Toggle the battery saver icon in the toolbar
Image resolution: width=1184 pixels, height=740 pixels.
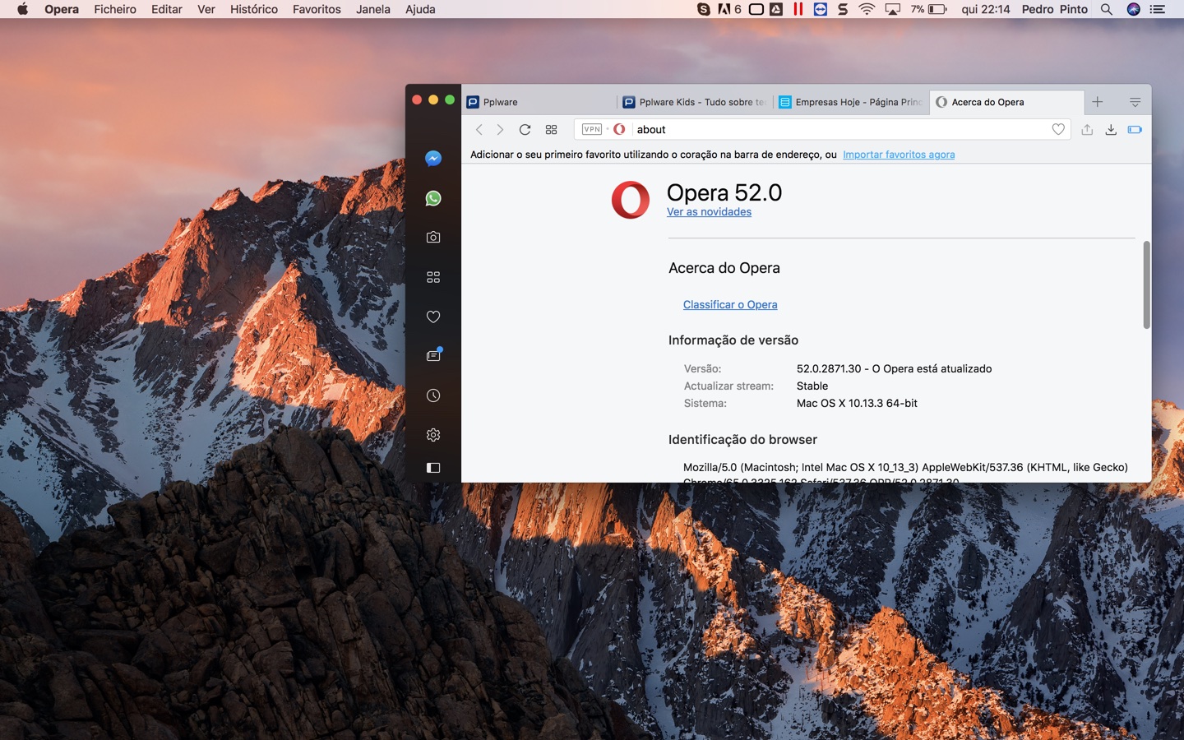pyautogui.click(x=1135, y=129)
